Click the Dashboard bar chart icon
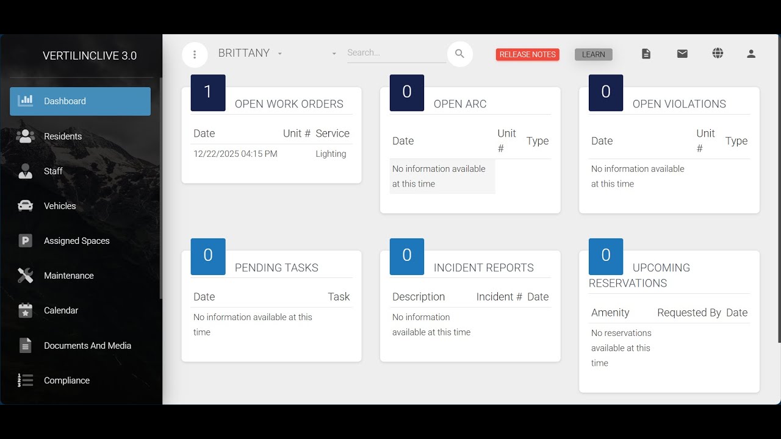This screenshot has width=781, height=439. 26,101
